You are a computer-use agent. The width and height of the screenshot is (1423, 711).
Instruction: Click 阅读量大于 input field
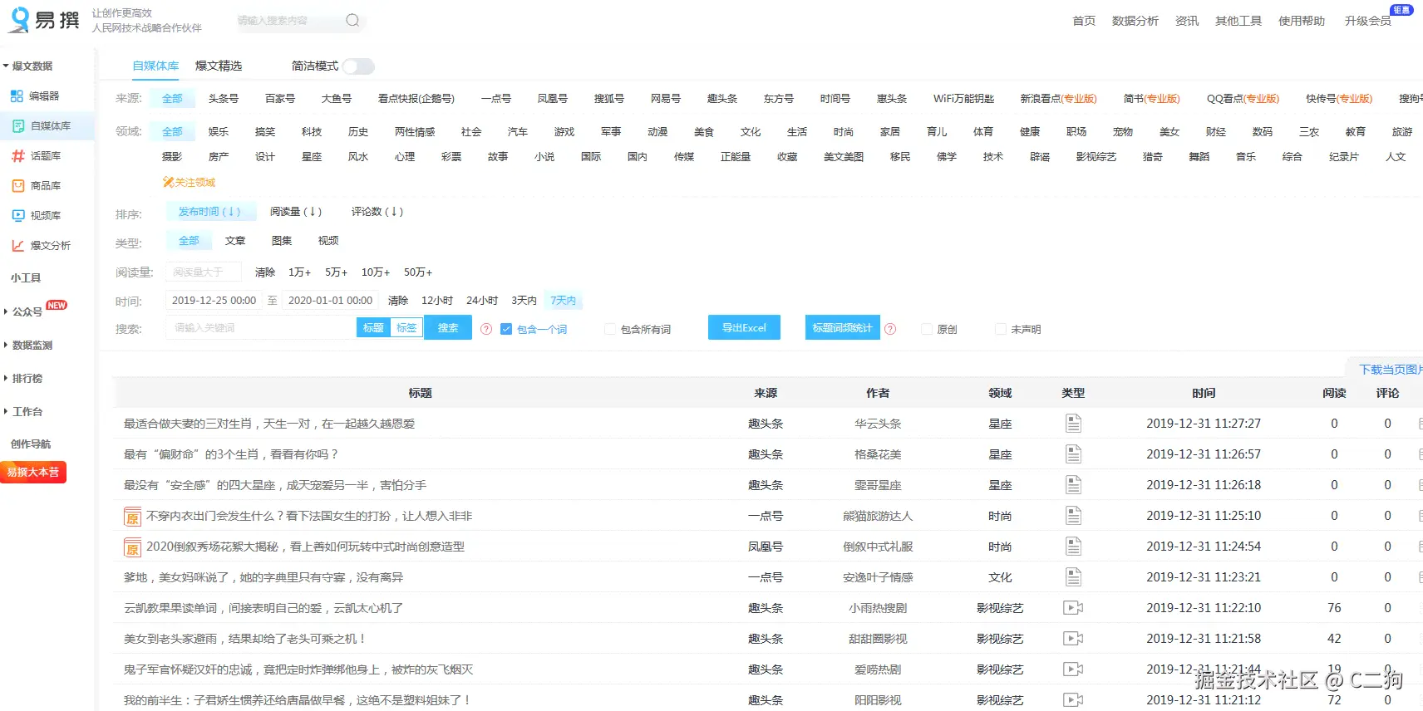click(x=204, y=272)
